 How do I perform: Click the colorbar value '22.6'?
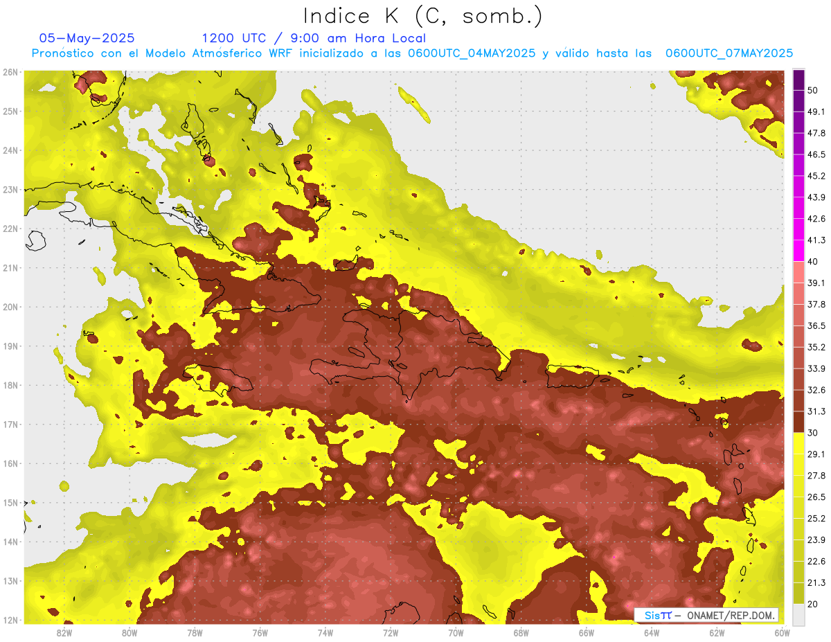[x=816, y=561]
